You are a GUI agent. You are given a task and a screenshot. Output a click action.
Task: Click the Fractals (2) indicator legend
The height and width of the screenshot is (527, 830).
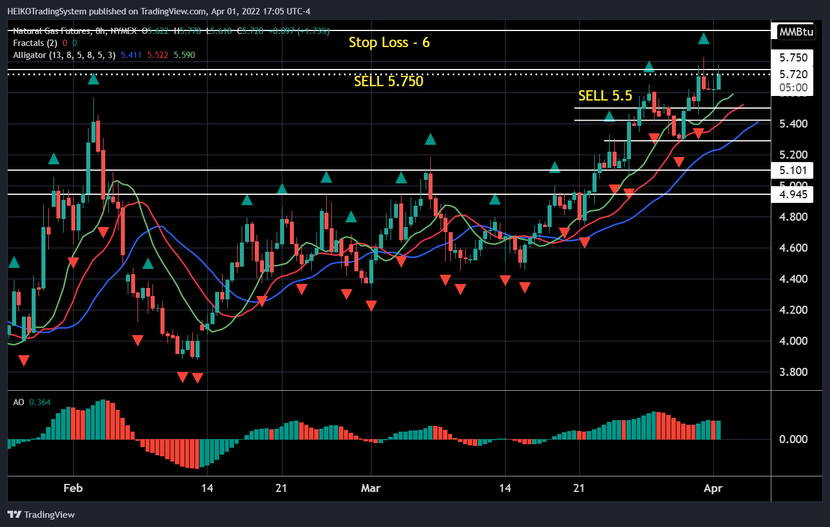coord(35,43)
